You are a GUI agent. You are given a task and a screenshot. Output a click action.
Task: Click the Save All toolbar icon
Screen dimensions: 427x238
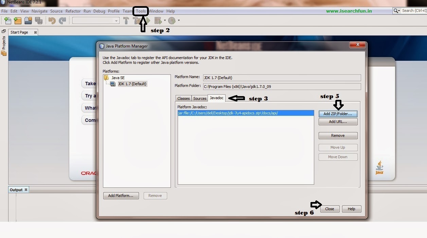click(39, 21)
